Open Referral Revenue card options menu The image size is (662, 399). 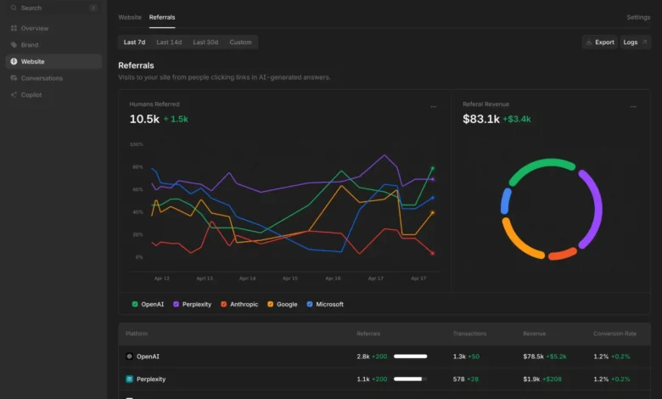633,107
